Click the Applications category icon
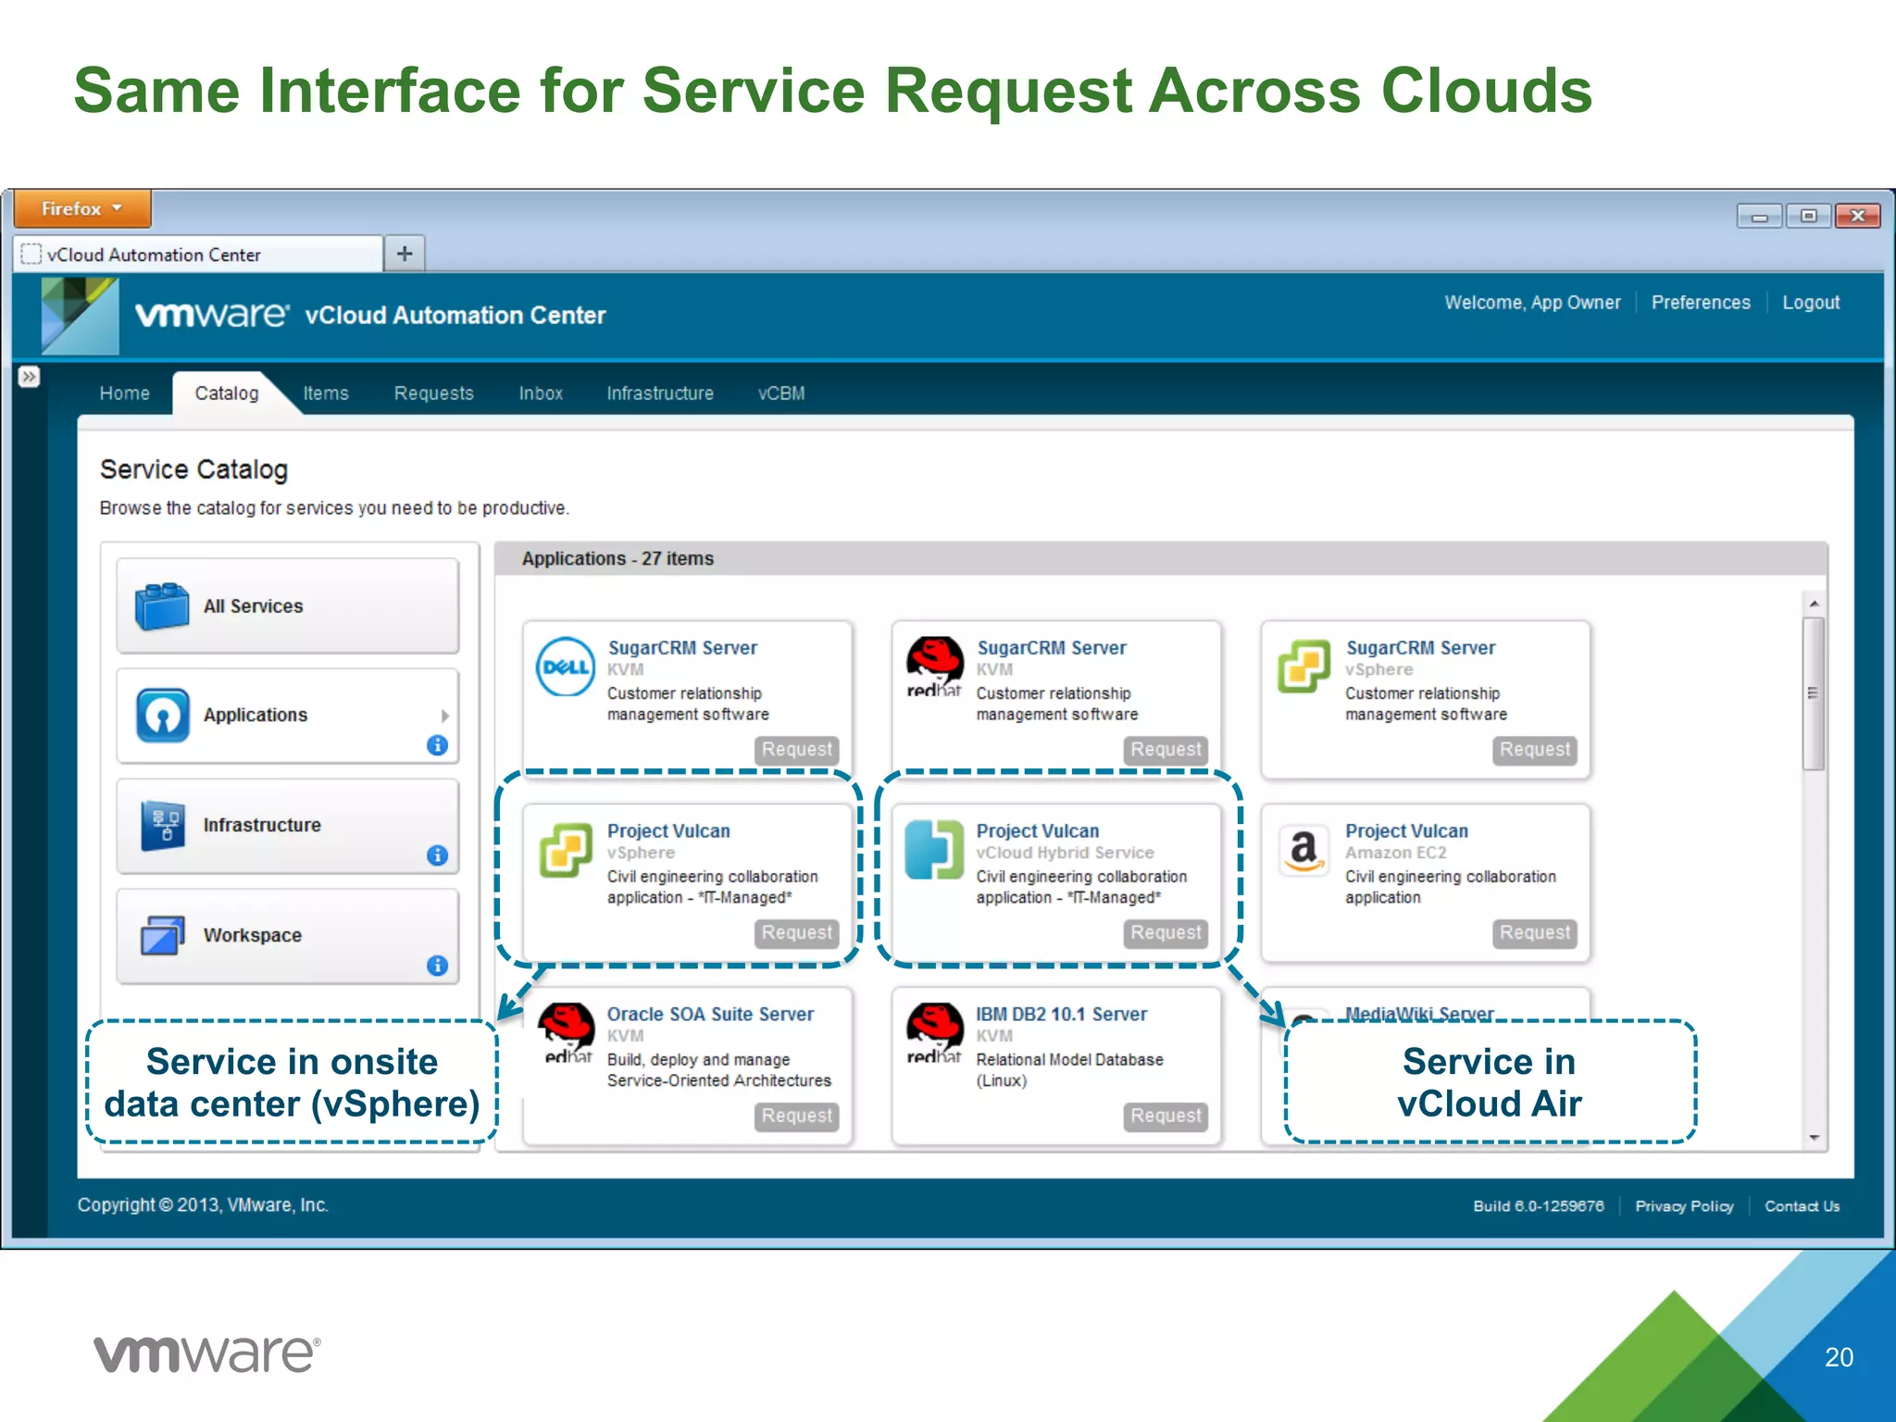1896x1422 pixels. (x=163, y=715)
